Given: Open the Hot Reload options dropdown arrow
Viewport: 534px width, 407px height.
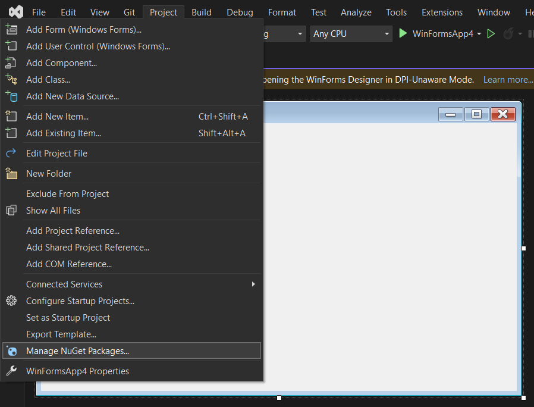Looking at the screenshot, I should [x=520, y=34].
